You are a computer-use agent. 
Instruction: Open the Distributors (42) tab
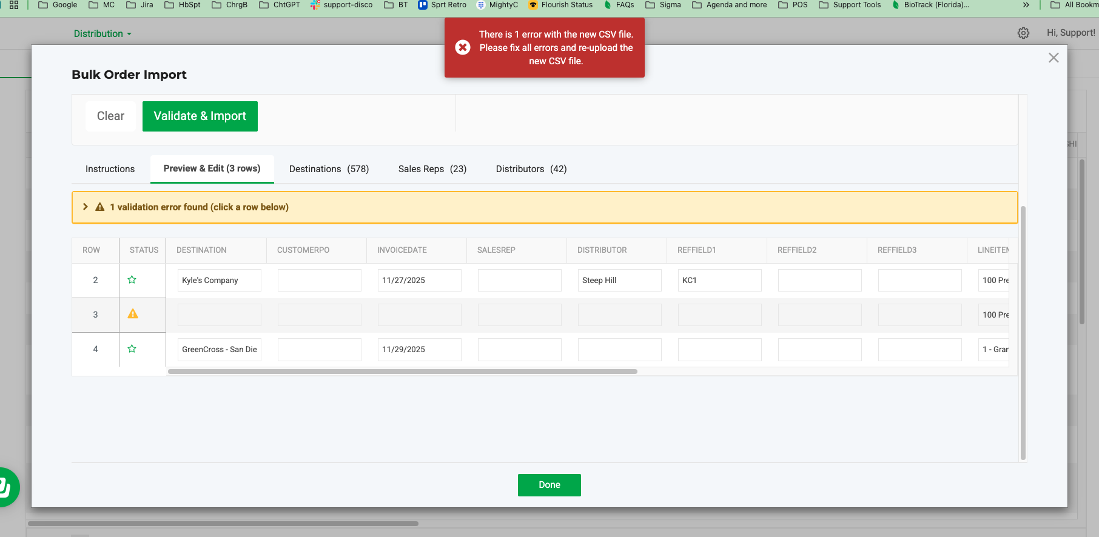531,169
